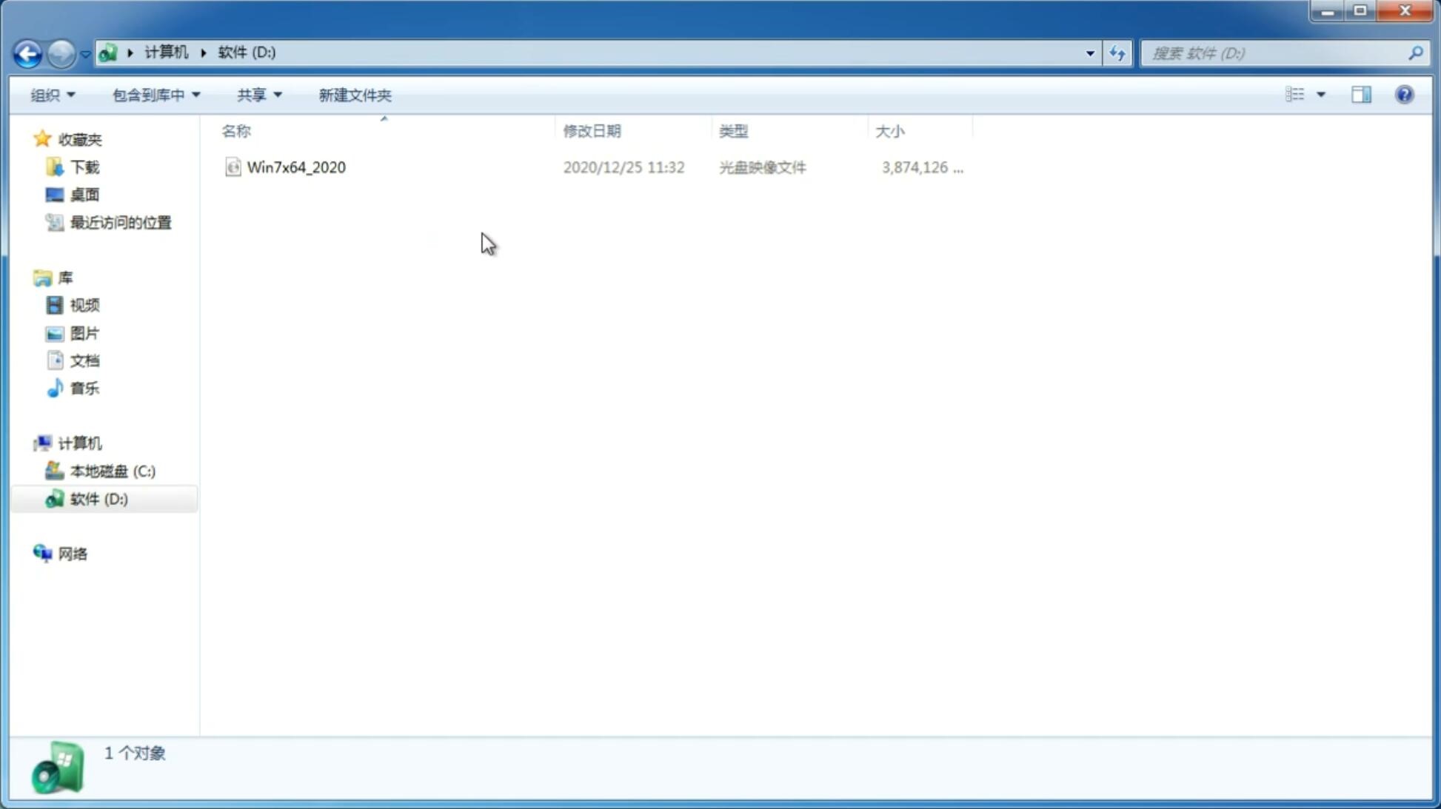Click the search box to filter files
The width and height of the screenshot is (1441, 809).
coord(1277,53)
